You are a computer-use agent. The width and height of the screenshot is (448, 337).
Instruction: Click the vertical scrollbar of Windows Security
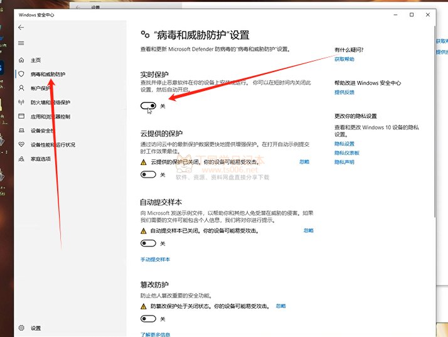click(x=435, y=122)
